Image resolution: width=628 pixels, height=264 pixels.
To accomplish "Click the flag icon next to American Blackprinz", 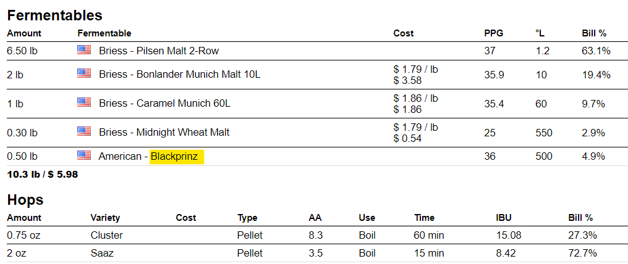I will (84, 155).
